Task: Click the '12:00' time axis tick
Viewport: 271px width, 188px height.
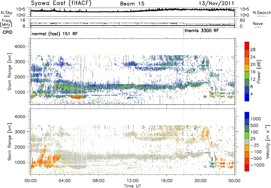Action: [132, 181]
